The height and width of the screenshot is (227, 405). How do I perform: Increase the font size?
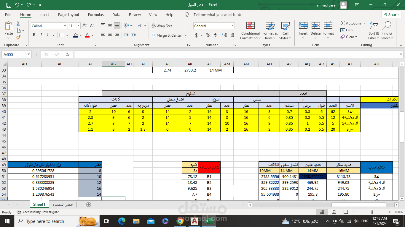[84, 26]
